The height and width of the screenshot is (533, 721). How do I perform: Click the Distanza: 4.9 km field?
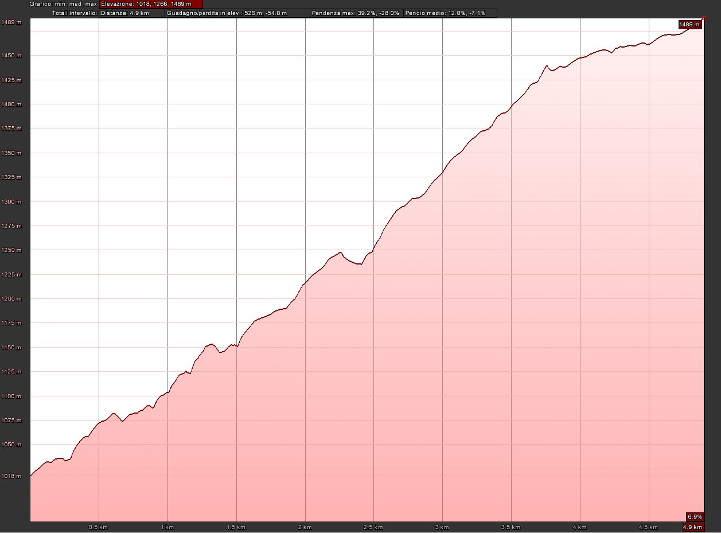click(131, 13)
